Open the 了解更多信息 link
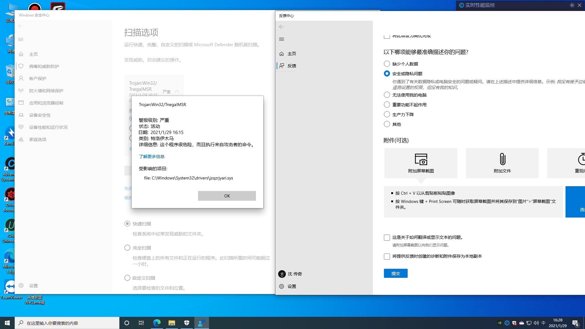 (151, 157)
